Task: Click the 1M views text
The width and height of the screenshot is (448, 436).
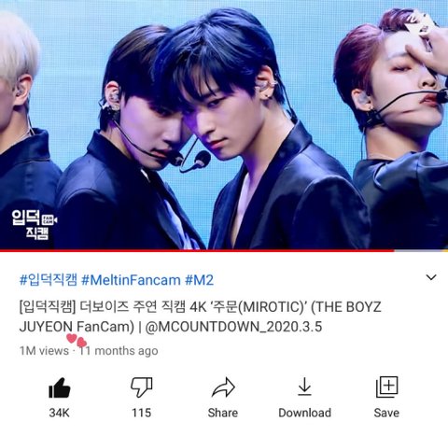Action: pos(44,351)
